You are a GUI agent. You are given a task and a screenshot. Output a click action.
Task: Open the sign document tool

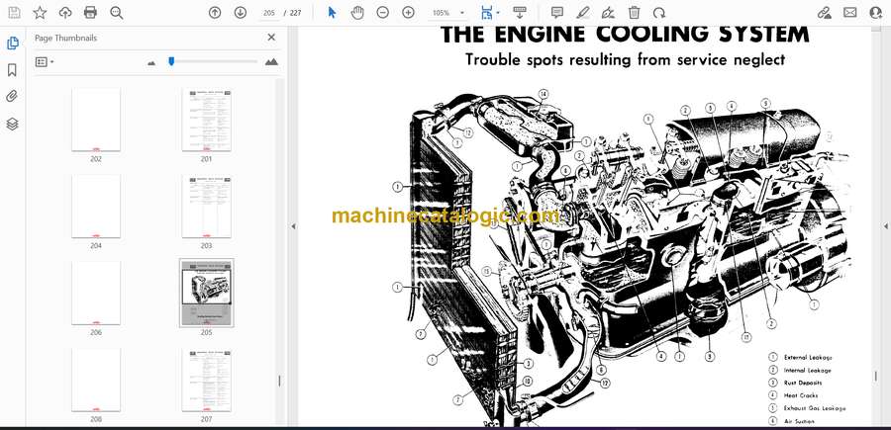pyautogui.click(x=608, y=13)
